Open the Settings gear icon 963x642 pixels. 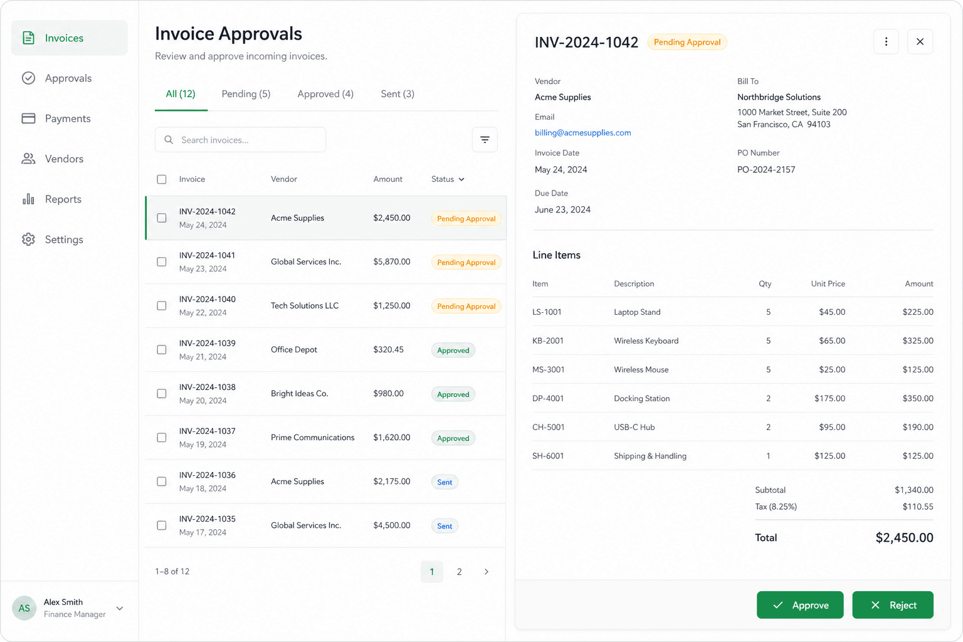tap(28, 239)
